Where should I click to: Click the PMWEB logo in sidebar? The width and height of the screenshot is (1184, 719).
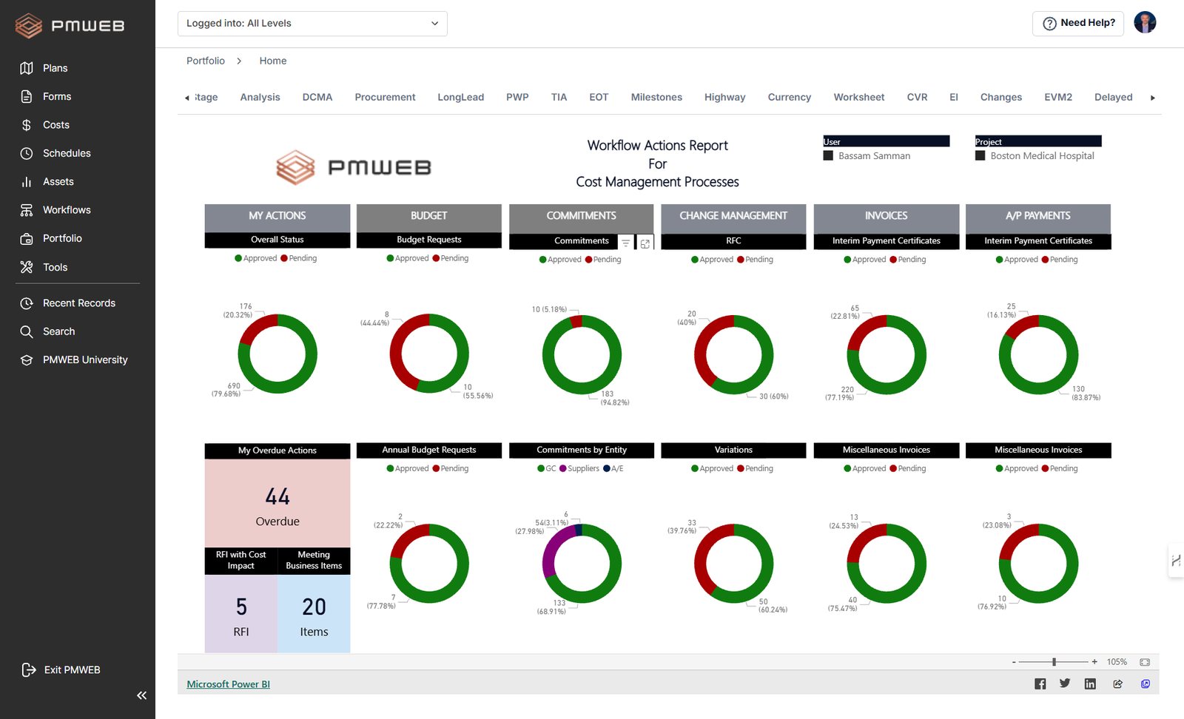[x=70, y=26]
